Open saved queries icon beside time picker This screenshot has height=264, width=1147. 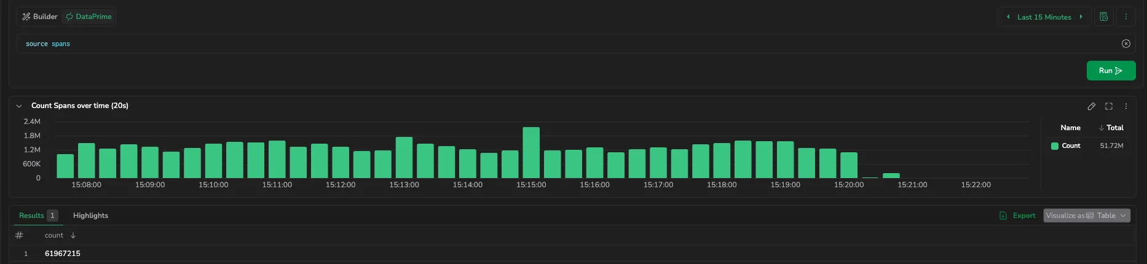1104,17
